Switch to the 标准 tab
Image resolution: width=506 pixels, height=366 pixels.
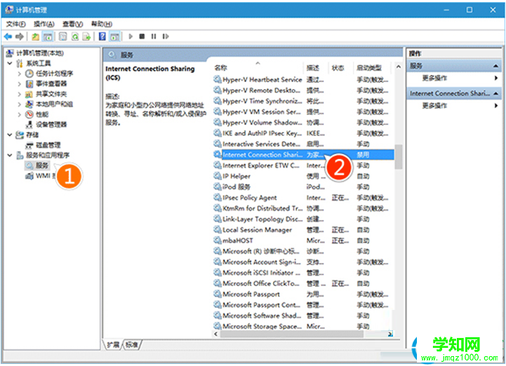[132, 345]
